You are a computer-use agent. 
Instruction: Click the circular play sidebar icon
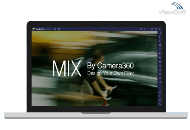tap(160, 53)
